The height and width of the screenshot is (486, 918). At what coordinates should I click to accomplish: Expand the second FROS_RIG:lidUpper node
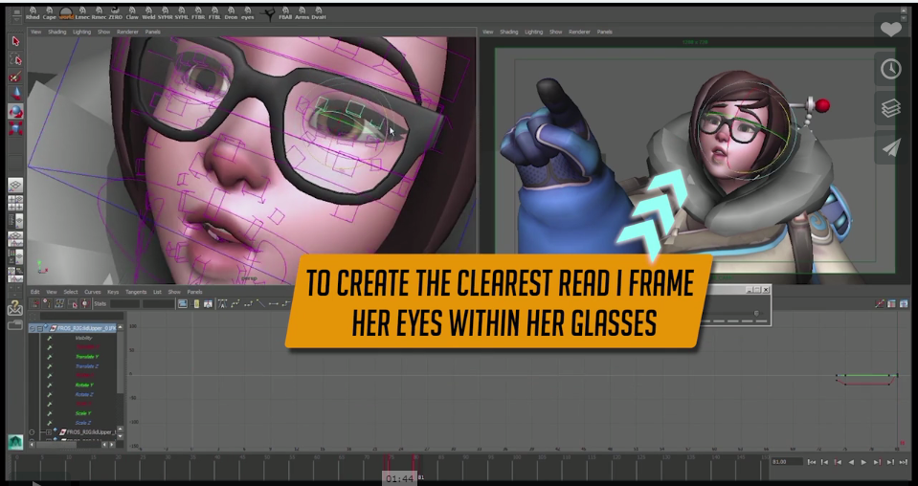click(x=49, y=432)
